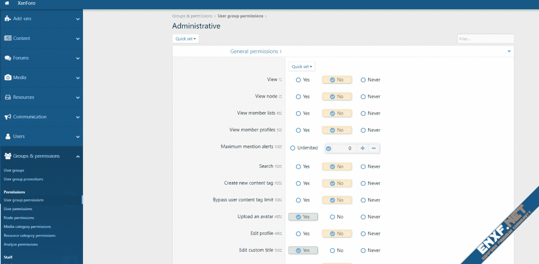
Task: Open Node permissions in the sidebar
Action: tap(19, 218)
